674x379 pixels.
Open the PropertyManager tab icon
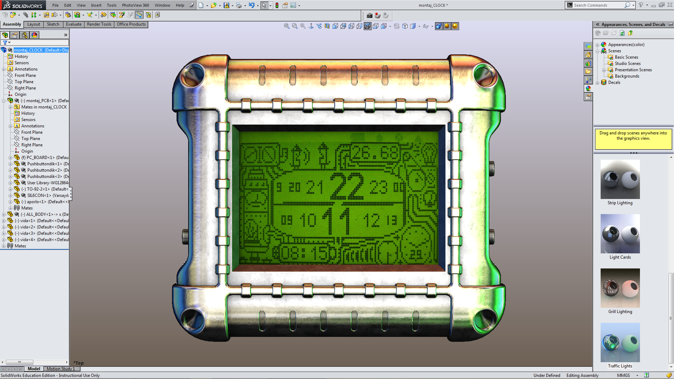click(x=15, y=35)
